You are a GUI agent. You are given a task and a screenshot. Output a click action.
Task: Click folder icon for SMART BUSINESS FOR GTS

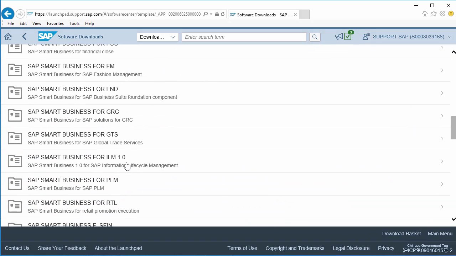pos(15,138)
